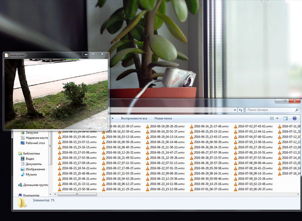
Task: Open the Документы library
Action: [33, 164]
